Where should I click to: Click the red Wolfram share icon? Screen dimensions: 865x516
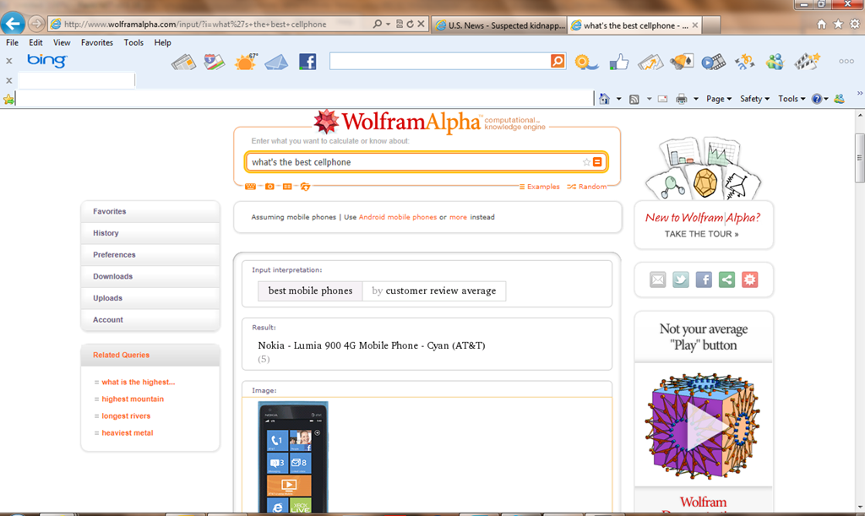[x=750, y=280]
